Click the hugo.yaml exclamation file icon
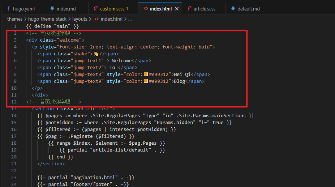Viewport: 335px width, 187px height. pos(9,9)
